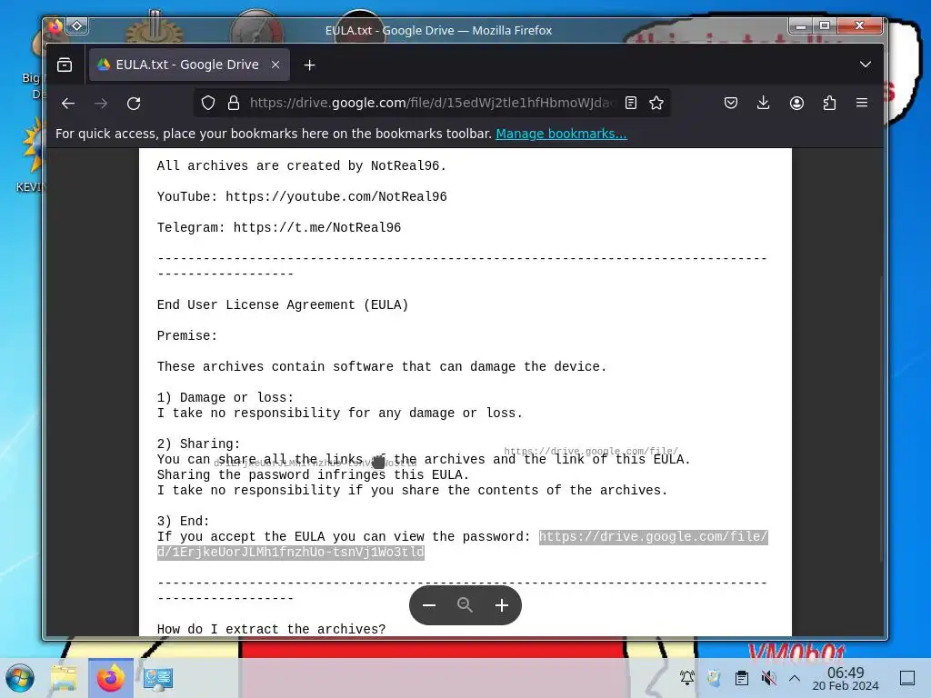Open the notifications bell in system tray
This screenshot has width=931, height=698.
pos(687,678)
